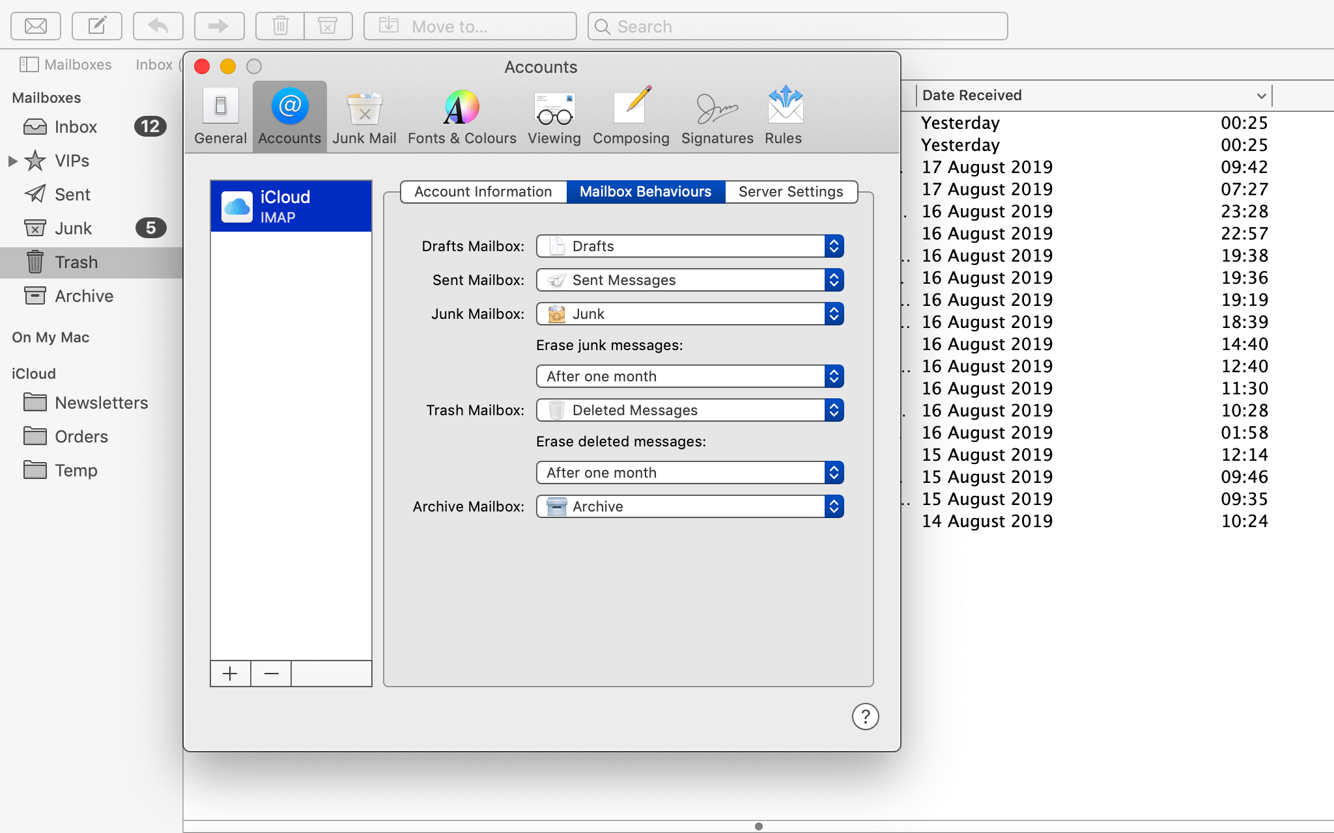
Task: Click the compose new message icon
Action: click(96, 26)
